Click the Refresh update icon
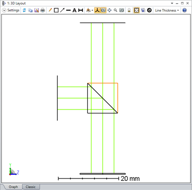The height and width of the screenshot is (190, 192). point(24,11)
